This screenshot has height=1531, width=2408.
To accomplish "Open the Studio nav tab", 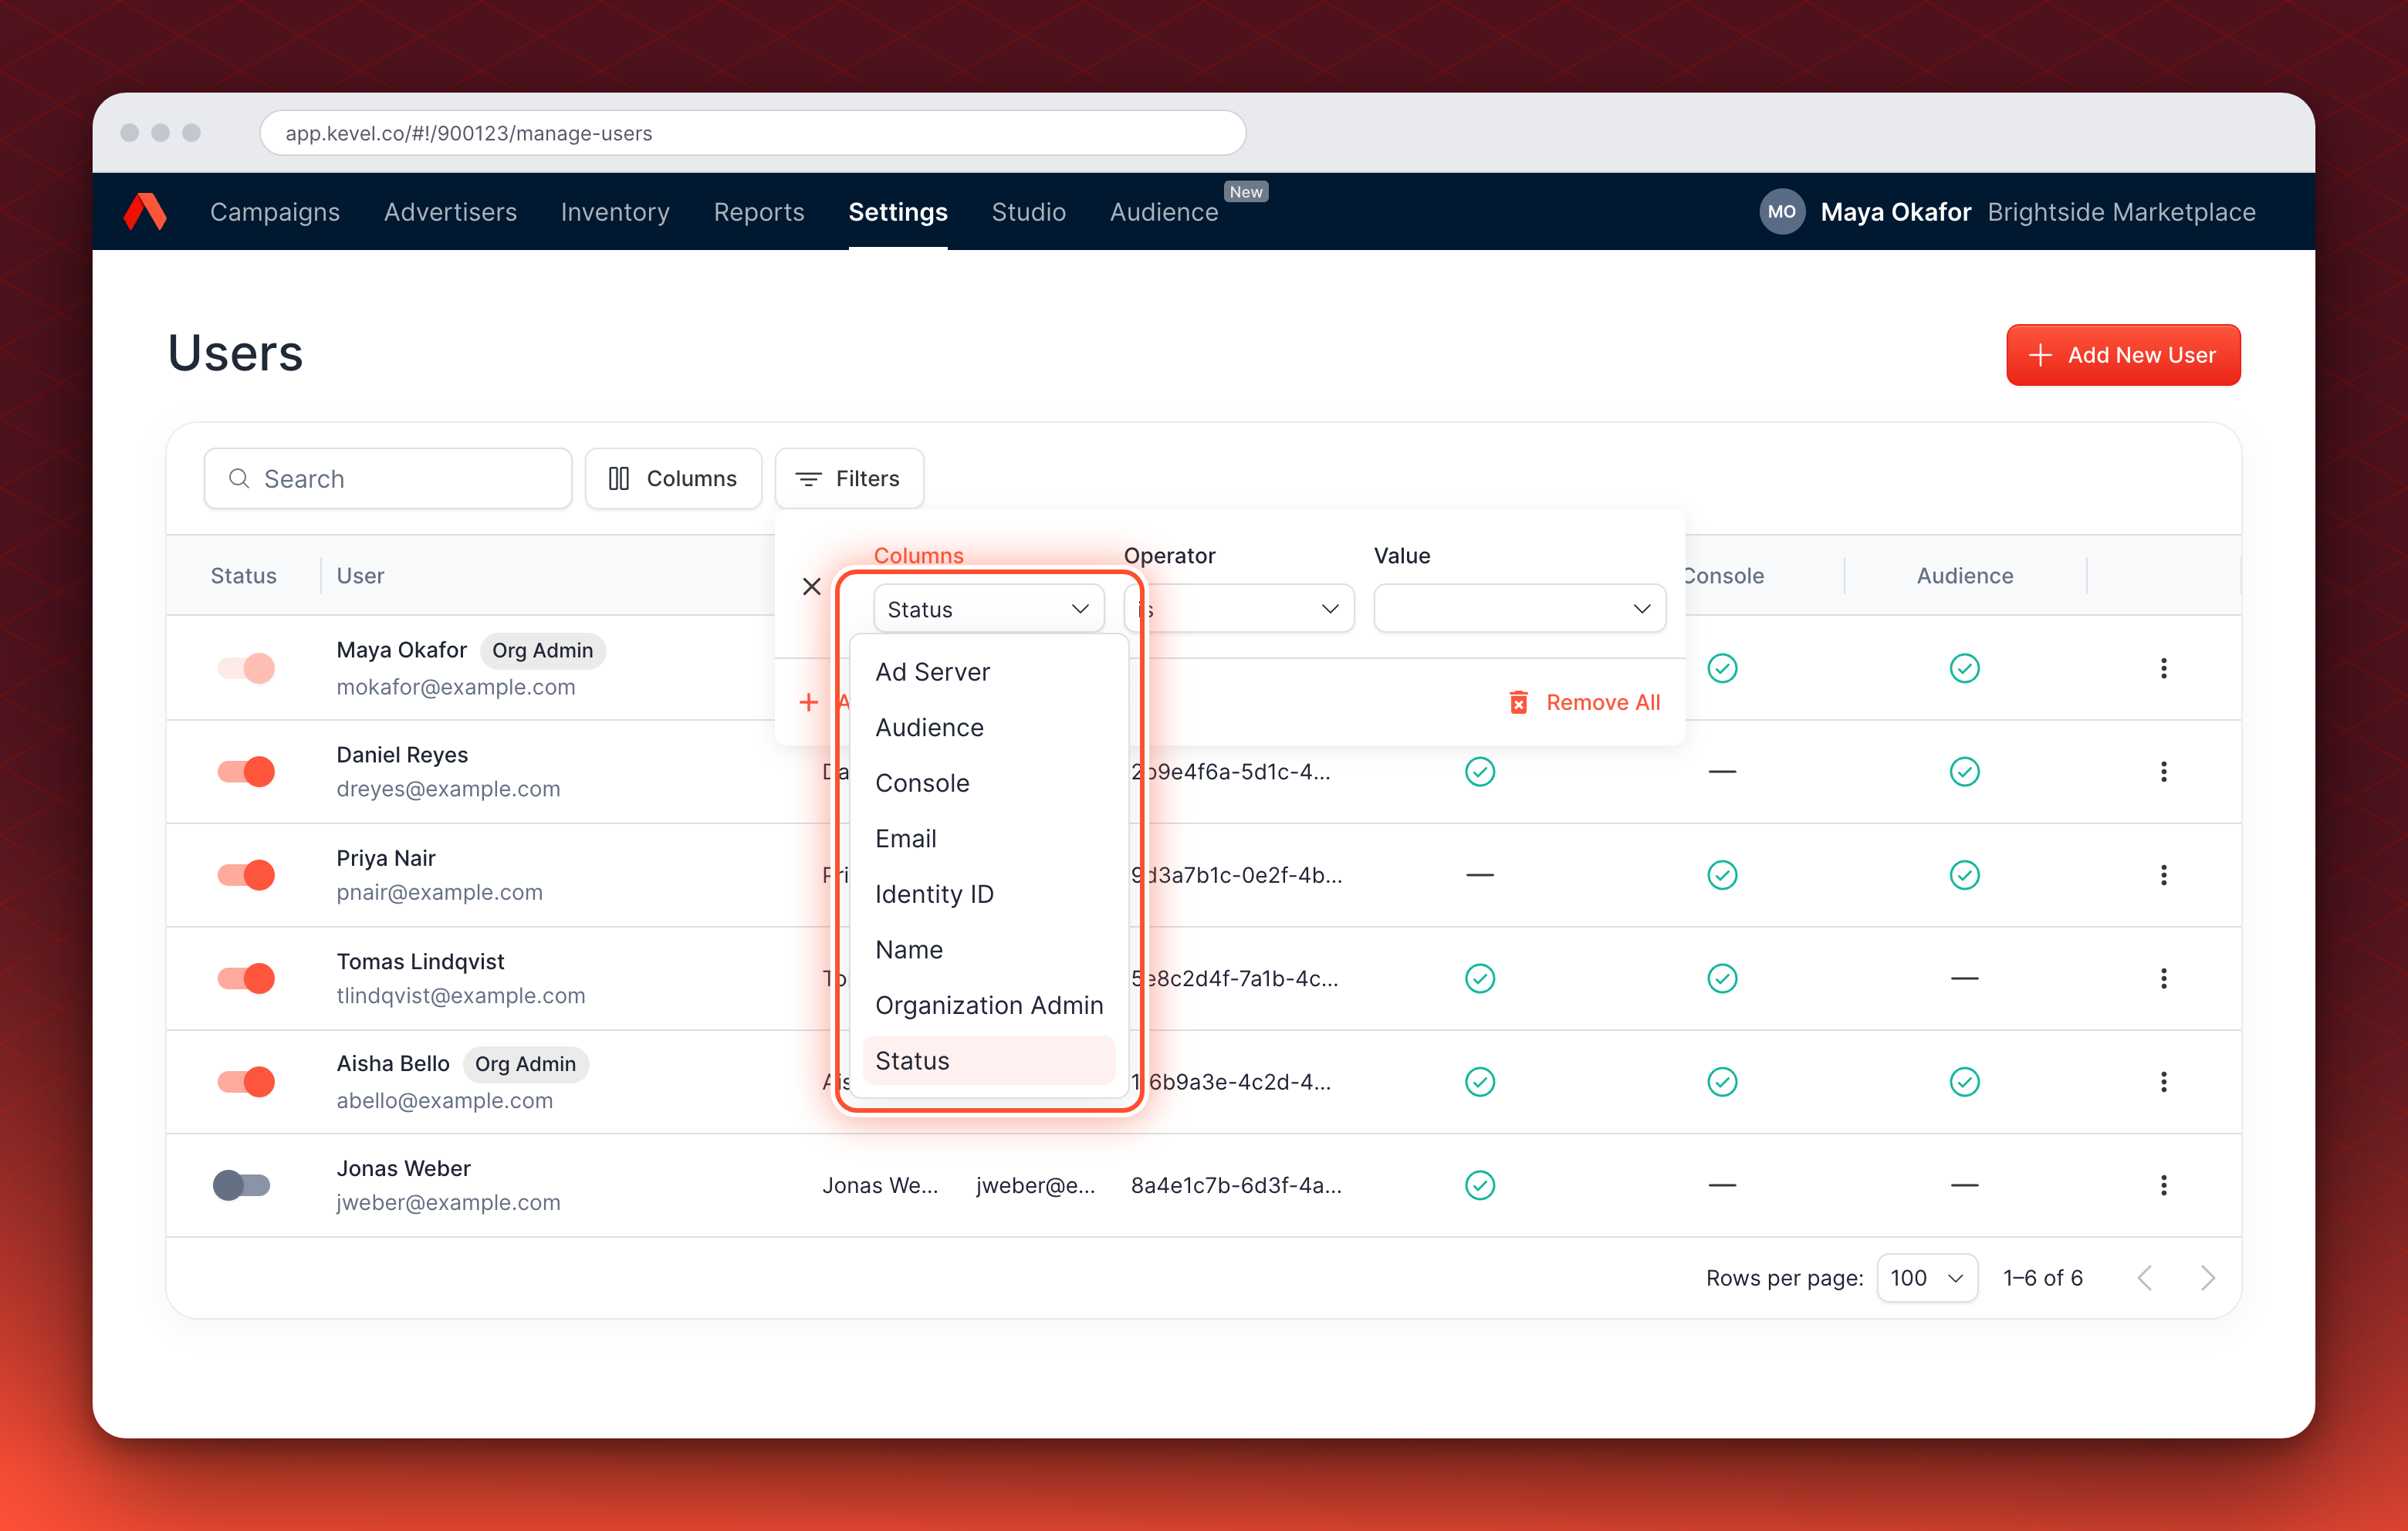I will tap(1028, 212).
